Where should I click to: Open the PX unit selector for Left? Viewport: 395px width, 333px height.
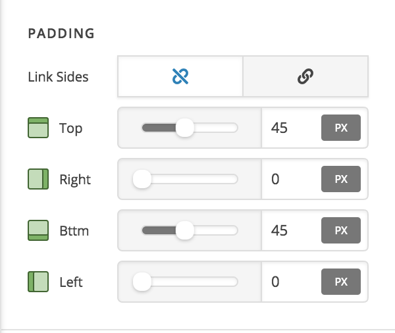coord(341,282)
